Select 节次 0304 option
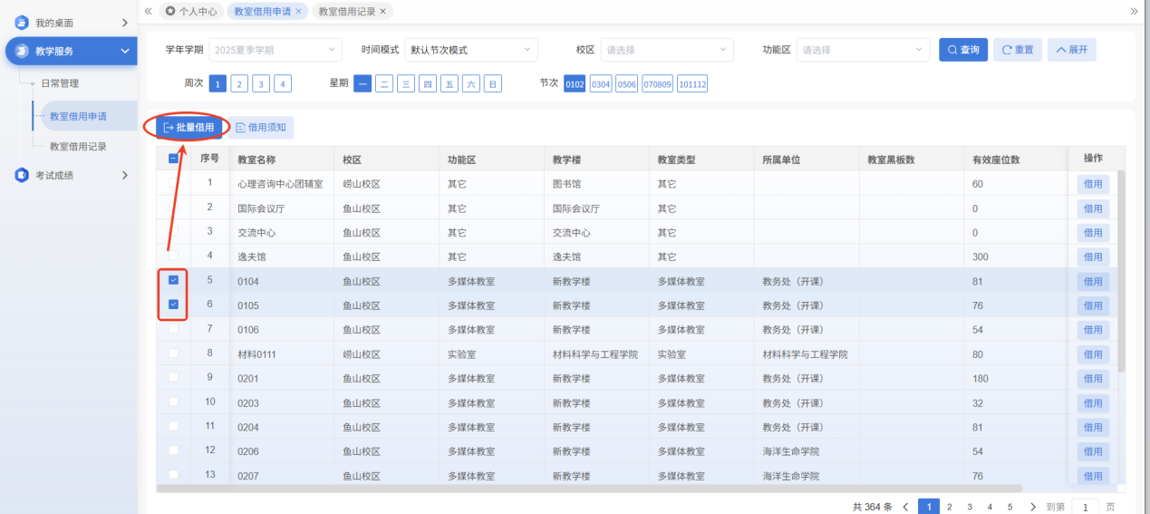 [601, 84]
